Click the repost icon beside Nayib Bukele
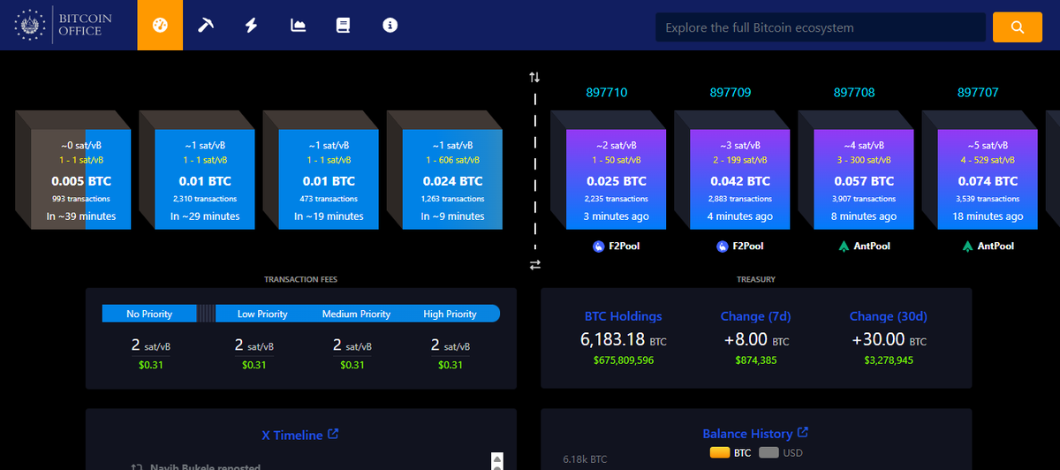Image resolution: width=1060 pixels, height=470 pixels. tap(136, 466)
